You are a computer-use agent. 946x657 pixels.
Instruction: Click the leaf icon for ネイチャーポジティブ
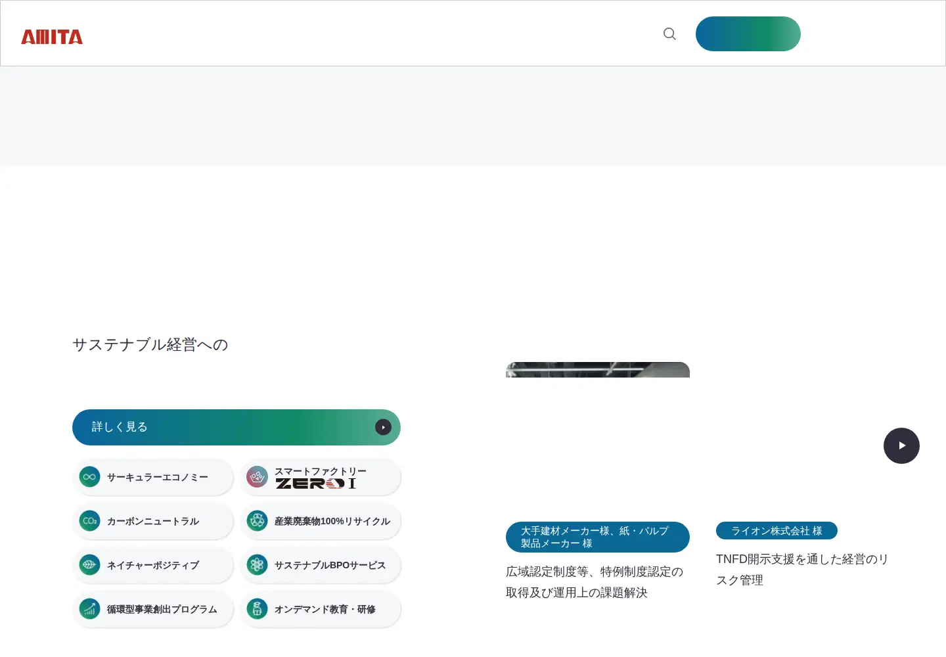point(89,565)
